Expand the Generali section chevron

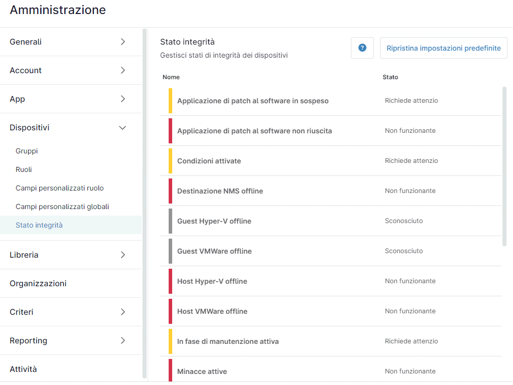pos(123,42)
